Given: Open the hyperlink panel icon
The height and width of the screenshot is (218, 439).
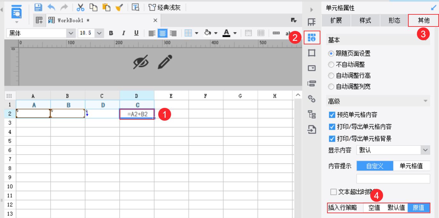Looking at the screenshot, I should 312,99.
